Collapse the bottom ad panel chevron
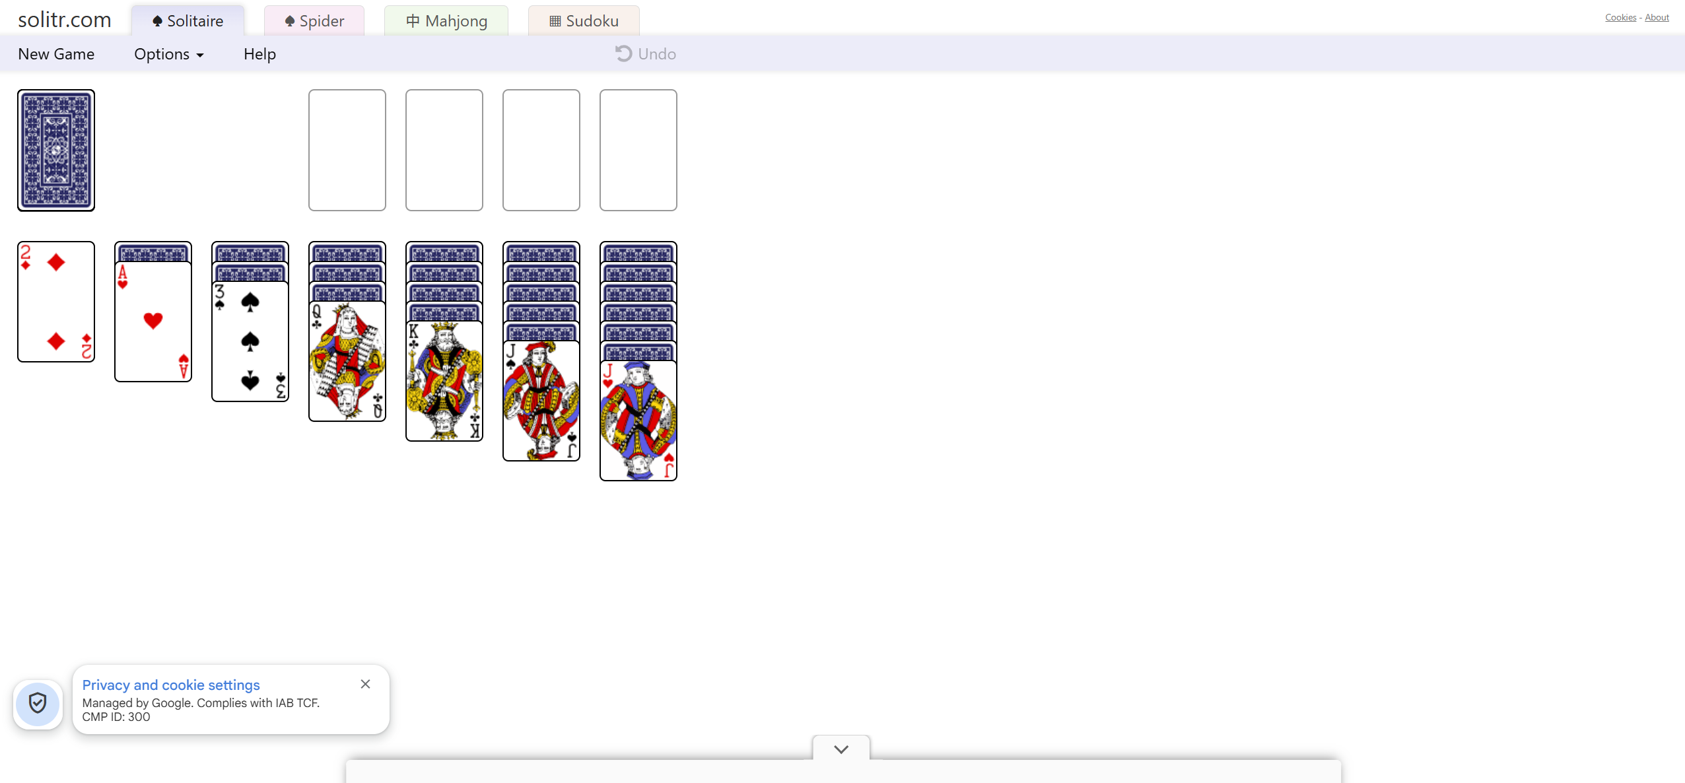Viewport: 1685px width, 783px height. (841, 749)
